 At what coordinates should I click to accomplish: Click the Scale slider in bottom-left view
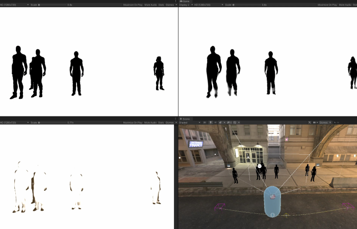pyautogui.click(x=51, y=123)
